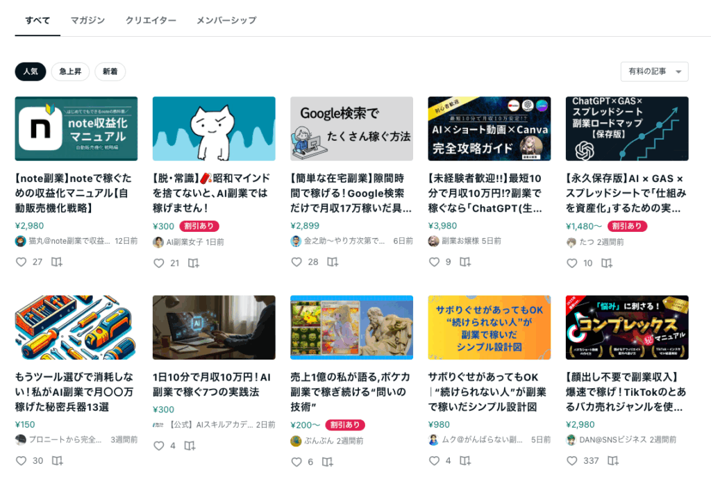Bookmark the TikTok 顔出し不要 article

pos(613,461)
